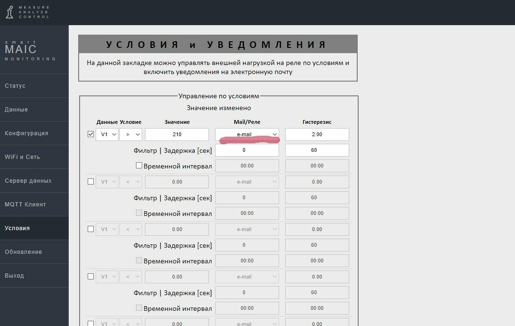Click the fourth condition's Гистерезис field
Image resolution: width=515 pixels, height=326 pixels.
pyautogui.click(x=317, y=276)
